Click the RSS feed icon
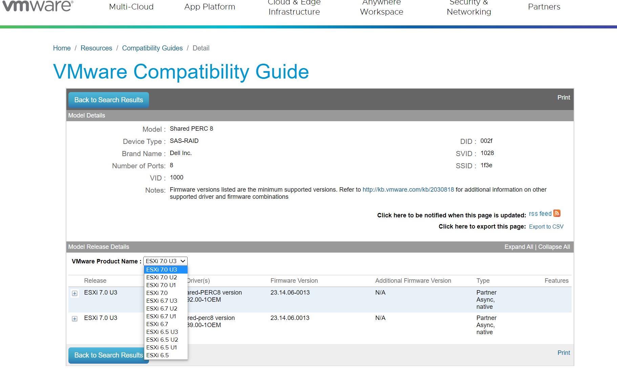617x387 pixels. (557, 213)
